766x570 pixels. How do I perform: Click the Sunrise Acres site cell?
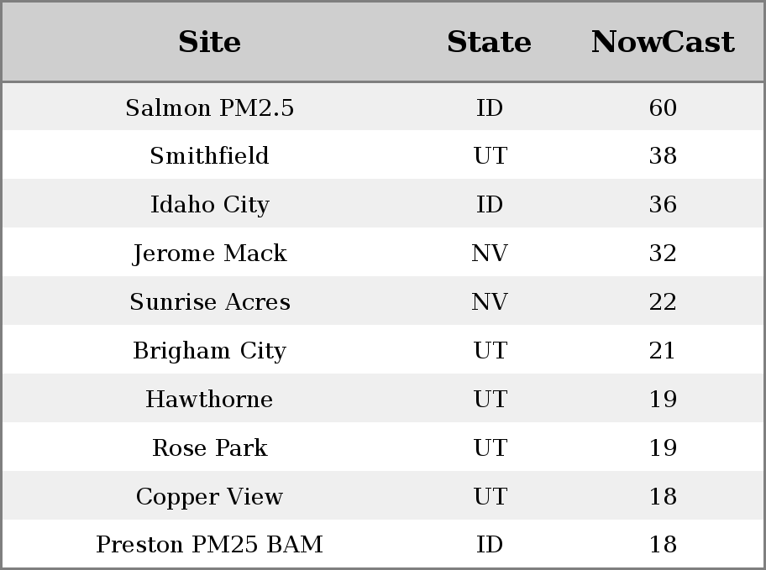coord(209,302)
